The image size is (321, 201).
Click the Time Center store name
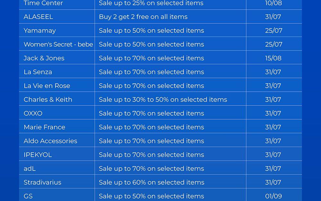coord(43,3)
